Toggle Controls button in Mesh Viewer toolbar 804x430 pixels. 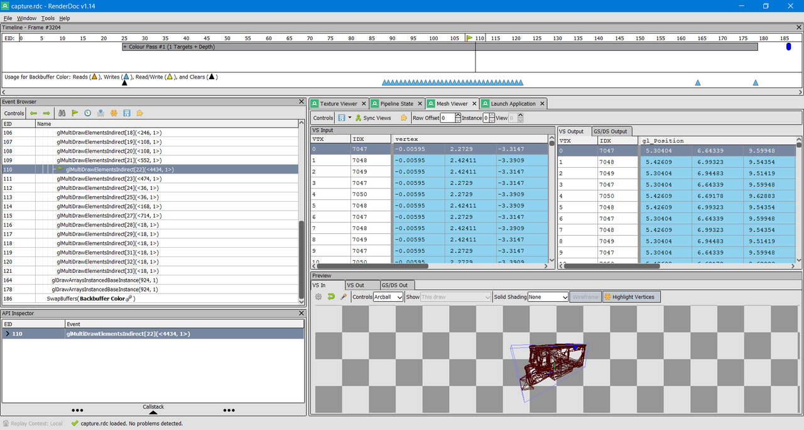click(x=323, y=118)
